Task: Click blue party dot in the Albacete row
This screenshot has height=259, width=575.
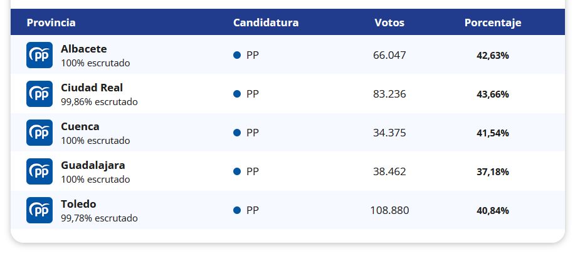Action: click(237, 55)
